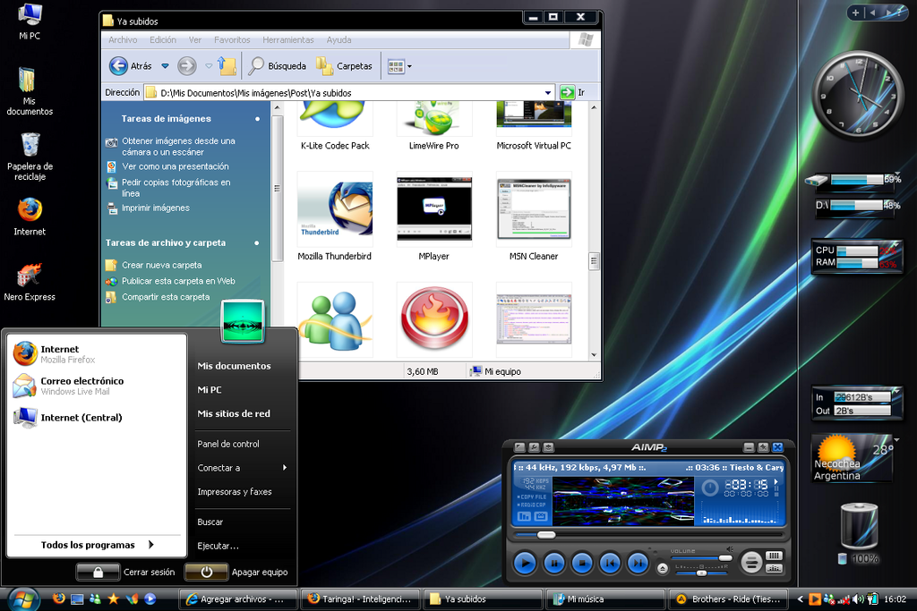Open the Vistas dropdown in the Explorer toolbar
Screen dimensions: 917x611
(x=409, y=66)
